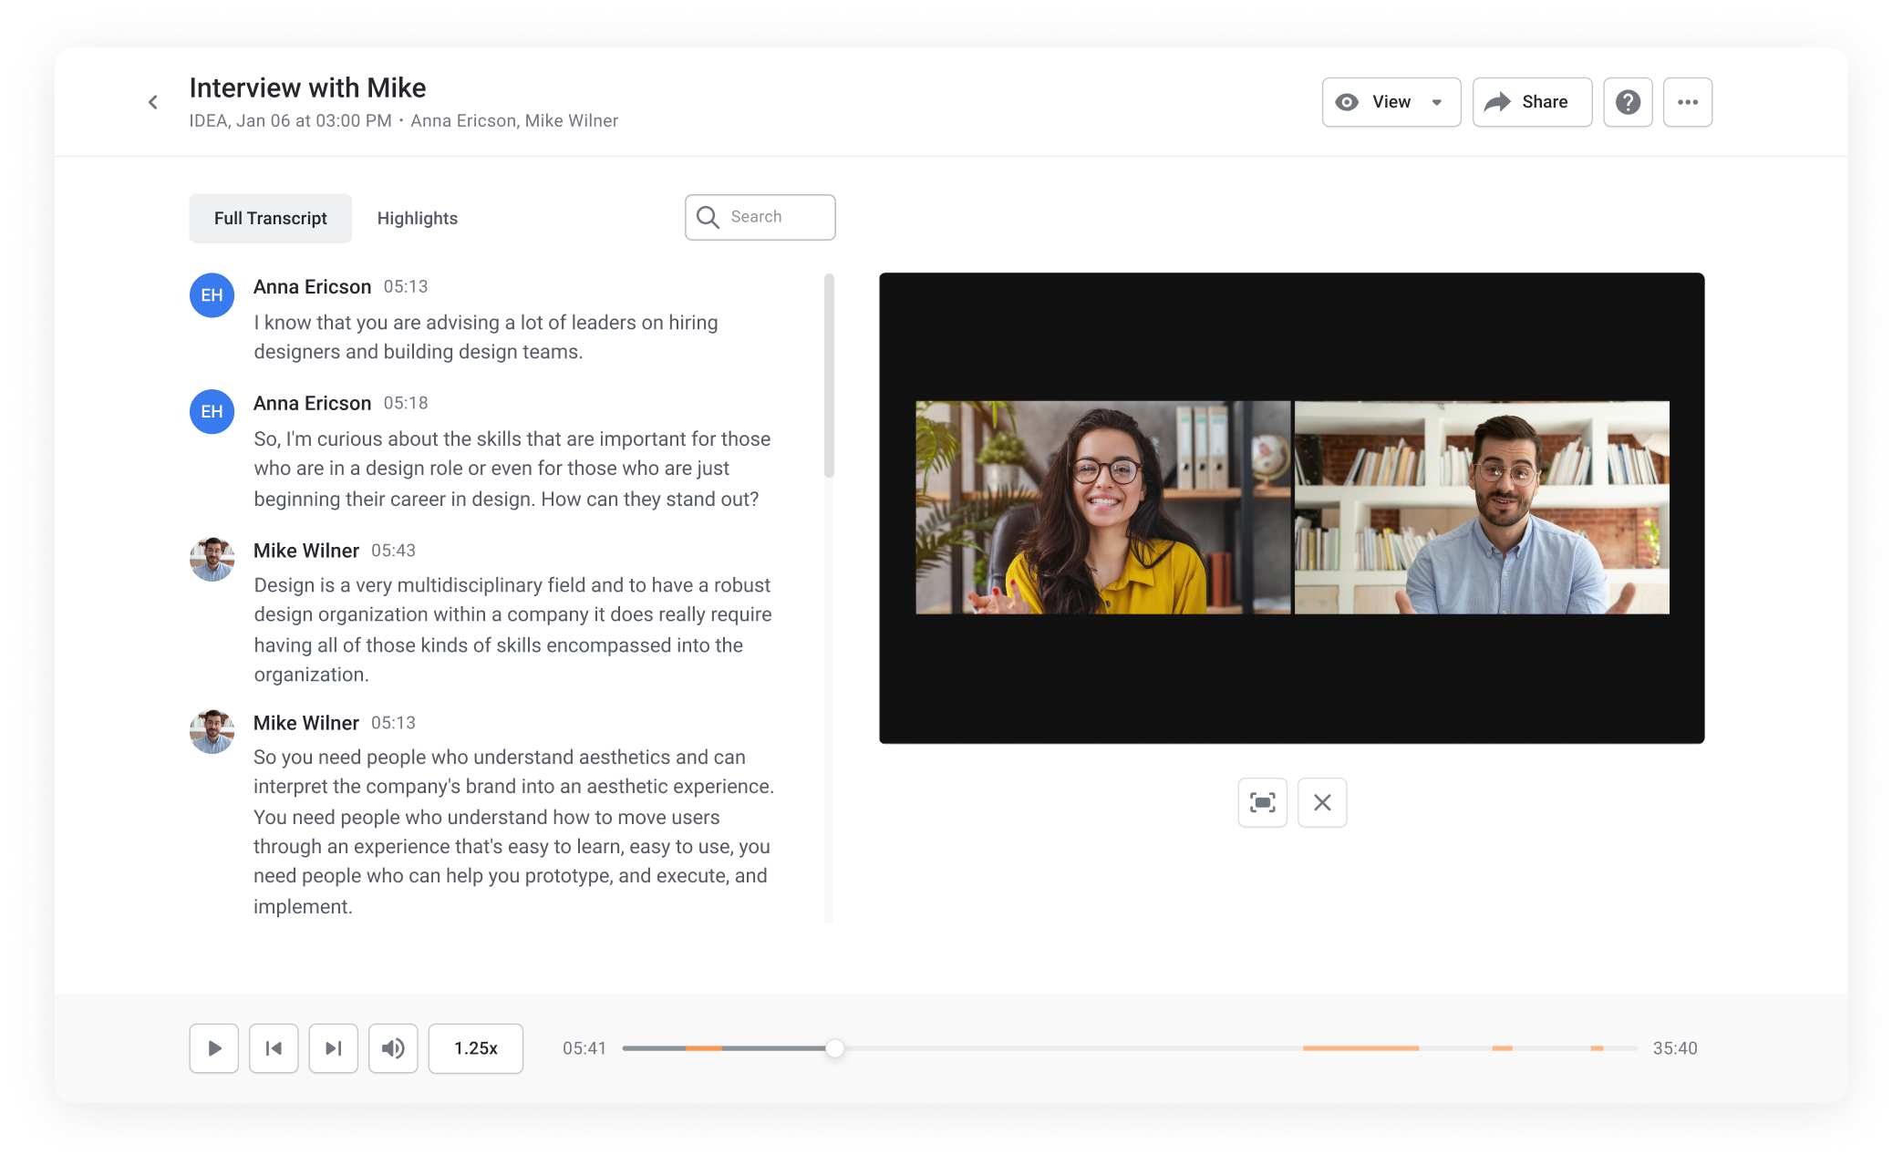Click the screenshot capture icon below video
1903x1165 pixels.
(1261, 799)
